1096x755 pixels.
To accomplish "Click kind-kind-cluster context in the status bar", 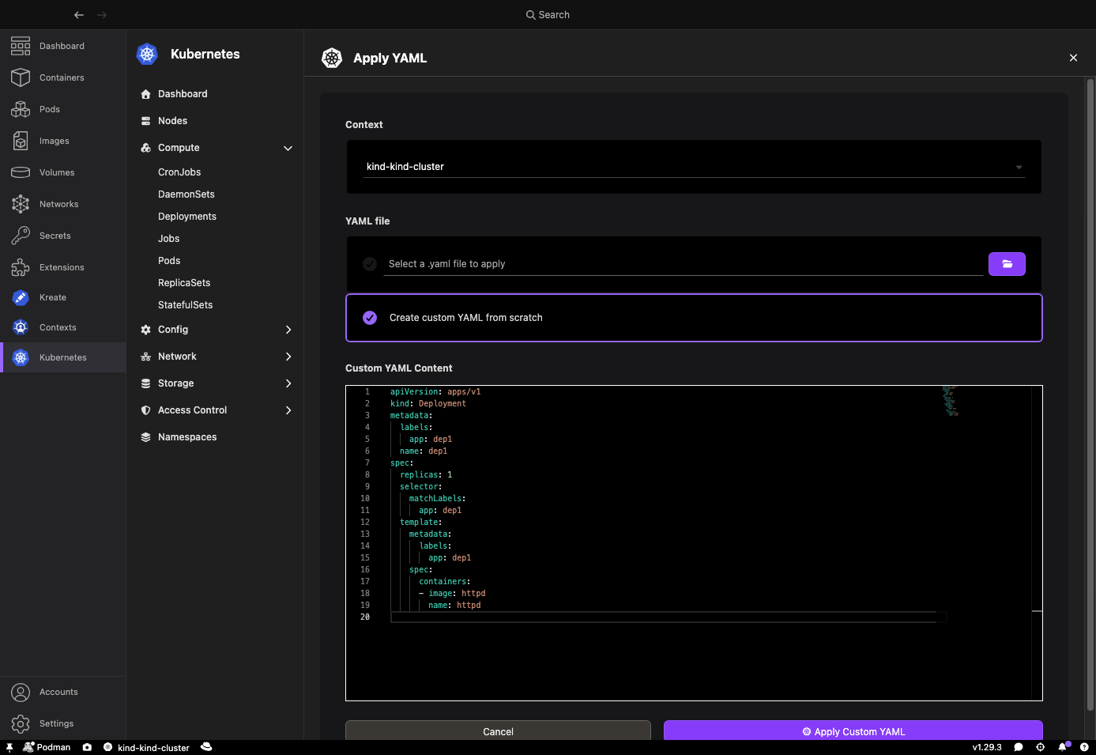I will pos(147,747).
